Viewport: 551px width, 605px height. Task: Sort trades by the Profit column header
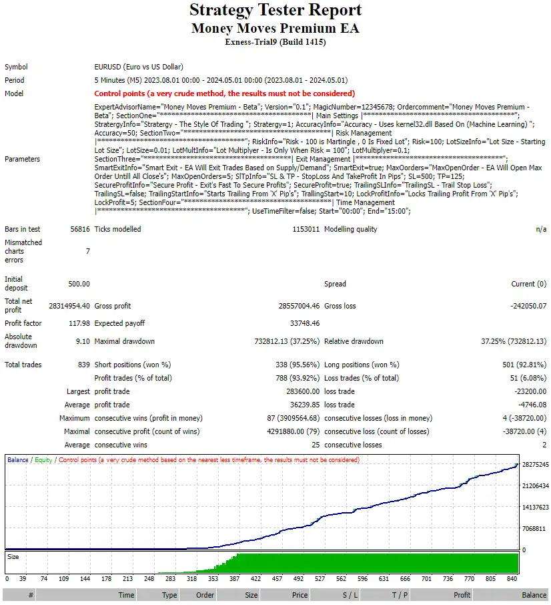[x=463, y=594]
